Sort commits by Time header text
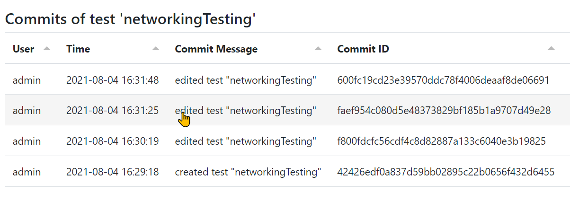The height and width of the screenshot is (201, 570). (78, 49)
